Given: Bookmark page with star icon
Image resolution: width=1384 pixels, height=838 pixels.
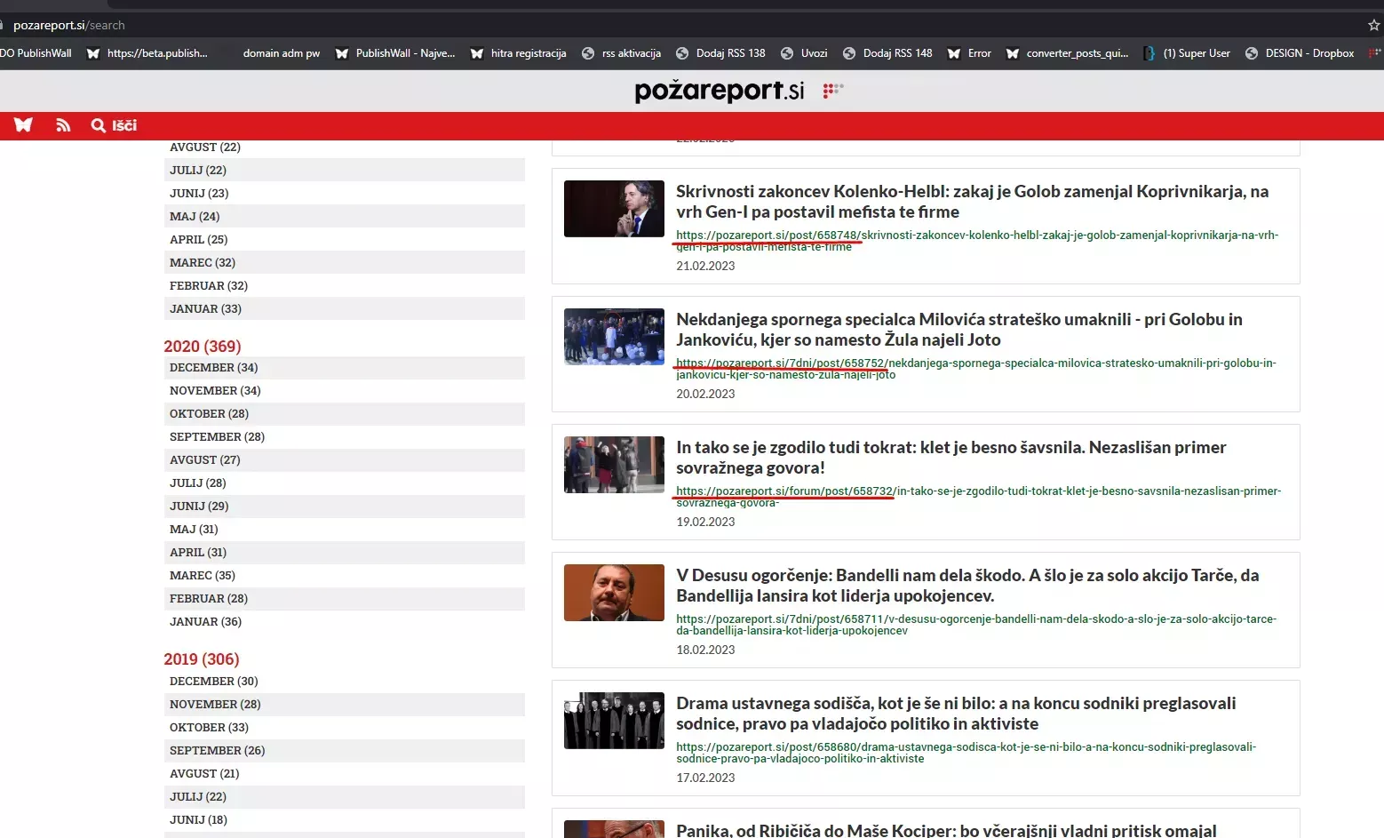Looking at the screenshot, I should click(1373, 25).
